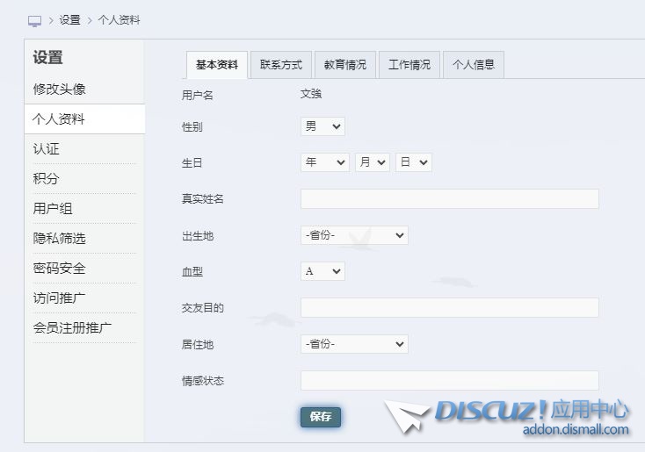Click the 真实姓名 text field
The height and width of the screenshot is (452, 645).
[x=449, y=199]
